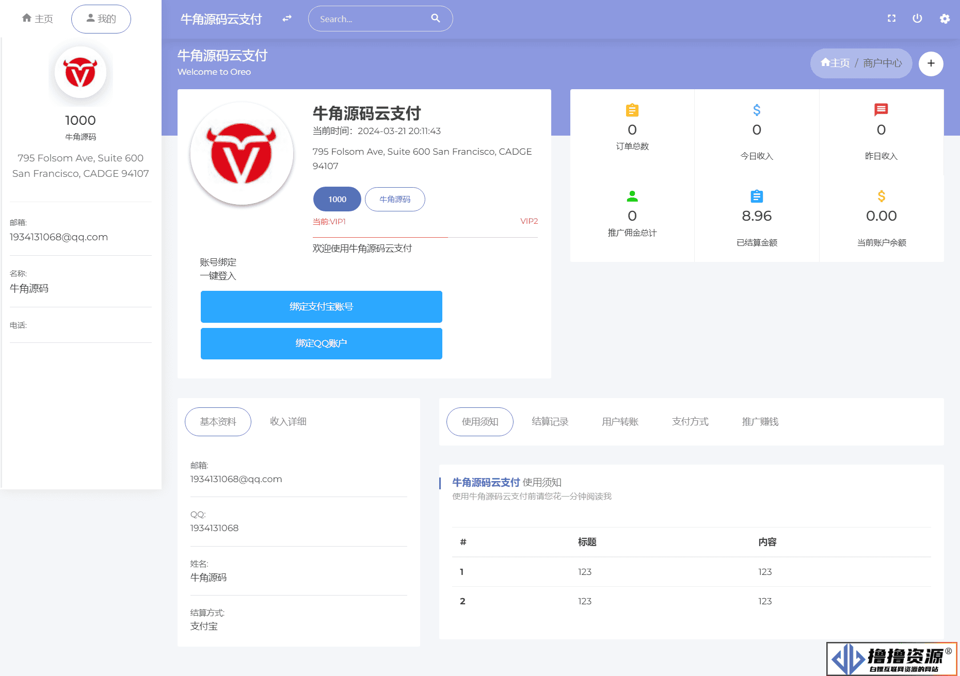This screenshot has width=960, height=676.
Task: Click the sidebar address 795 Folsom Ave
Action: tap(81, 166)
